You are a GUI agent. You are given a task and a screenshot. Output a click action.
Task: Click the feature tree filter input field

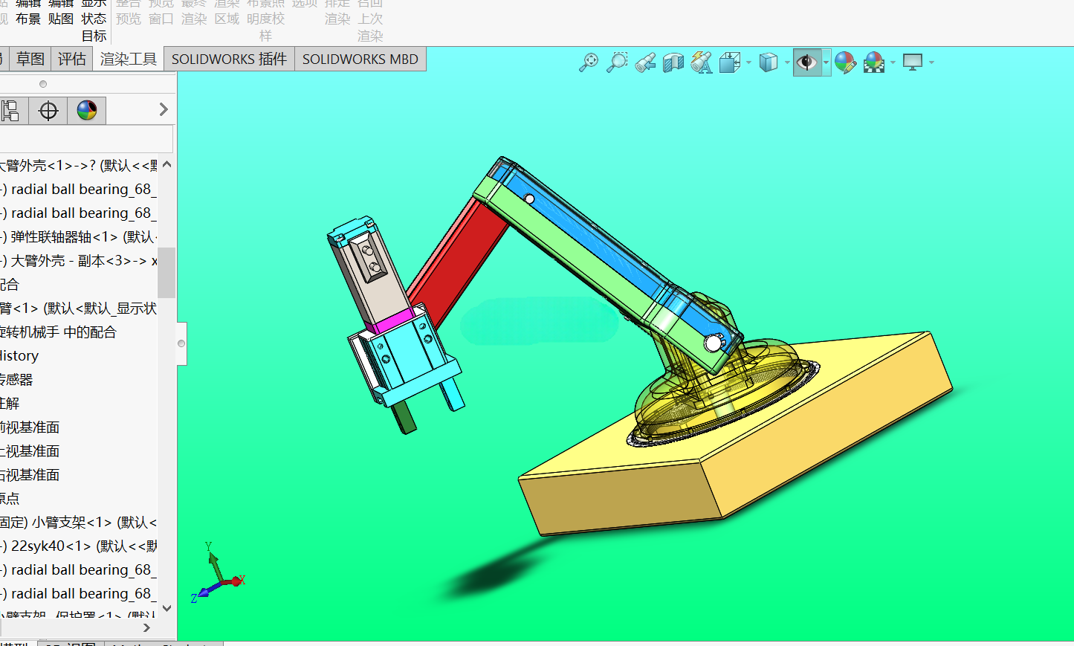86,139
